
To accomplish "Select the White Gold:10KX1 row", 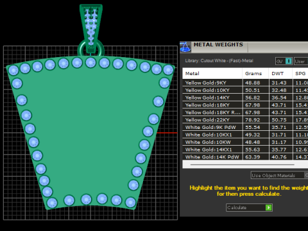I will (x=245, y=135).
